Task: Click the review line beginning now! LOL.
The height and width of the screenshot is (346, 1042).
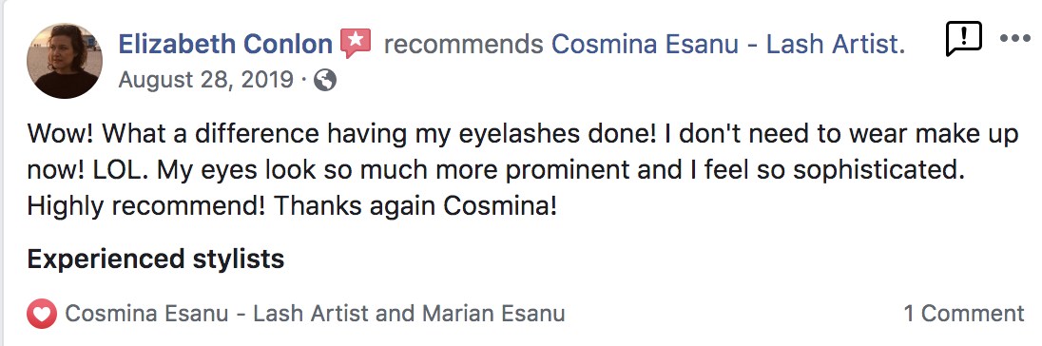Action: coord(495,171)
